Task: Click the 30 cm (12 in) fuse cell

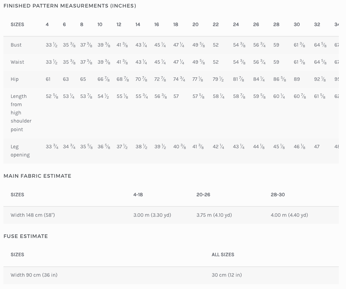Action: tap(227, 275)
